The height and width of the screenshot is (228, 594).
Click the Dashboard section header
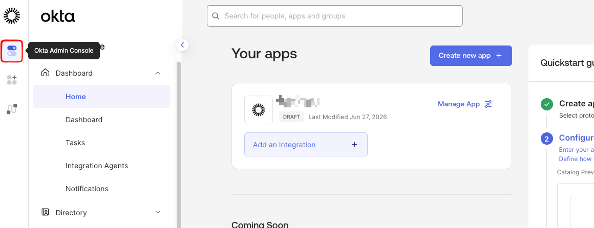[101, 73]
